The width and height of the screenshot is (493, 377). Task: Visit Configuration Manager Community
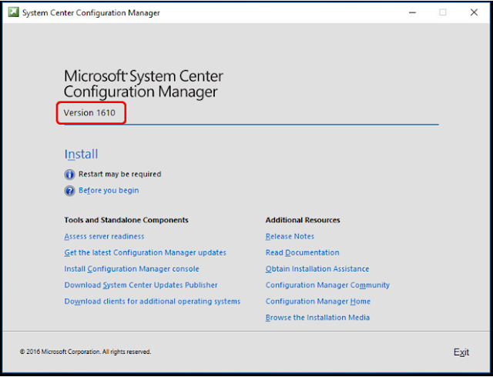(327, 285)
